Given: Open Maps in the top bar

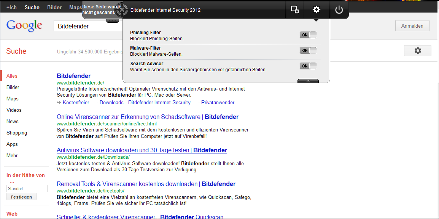Looking at the screenshot, I should pyautogui.click(x=75, y=7).
